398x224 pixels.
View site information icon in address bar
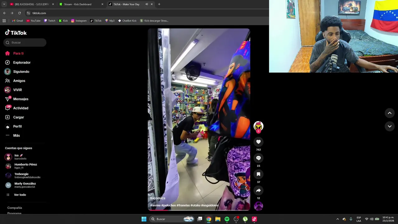tap(28, 13)
